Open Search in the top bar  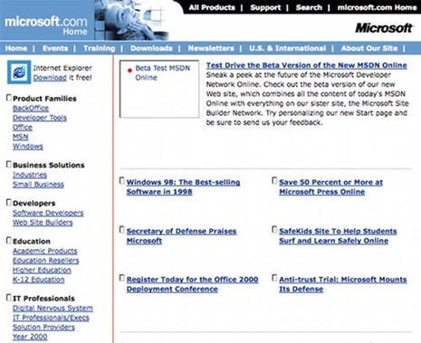click(x=309, y=7)
